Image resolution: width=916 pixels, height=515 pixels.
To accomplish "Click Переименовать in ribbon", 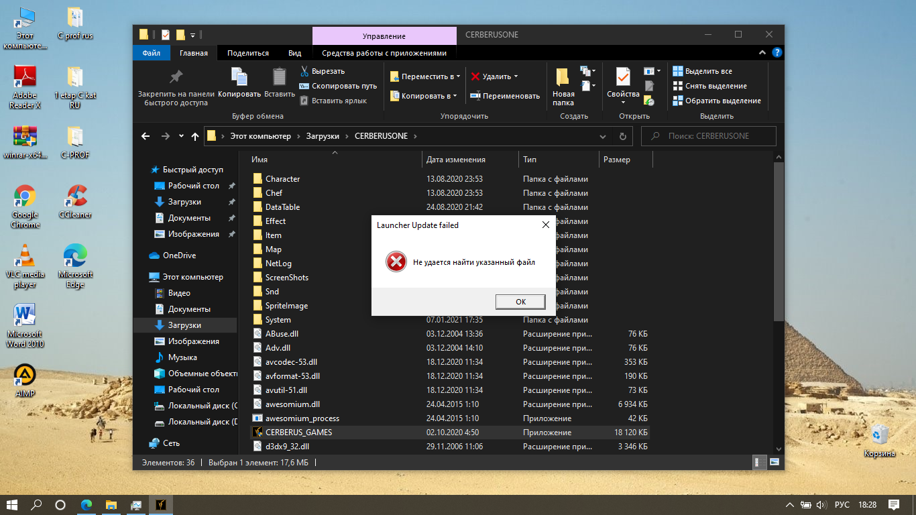I will click(505, 96).
